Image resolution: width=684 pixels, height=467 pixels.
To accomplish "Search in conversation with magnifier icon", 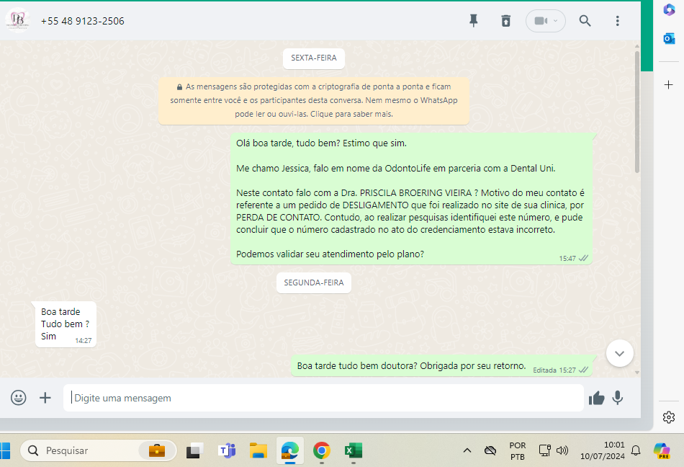I will point(585,20).
